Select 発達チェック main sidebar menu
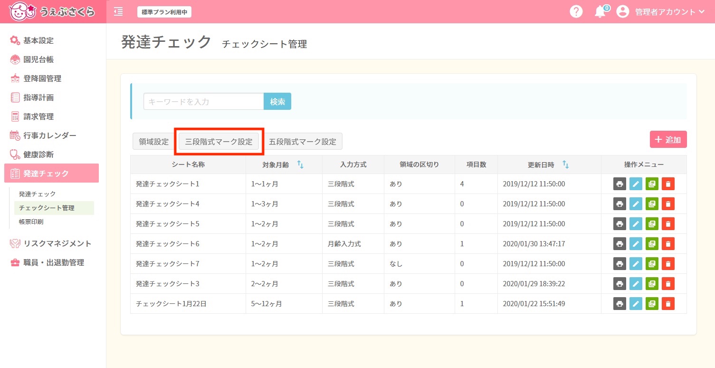This screenshot has height=368, width=715. click(51, 173)
